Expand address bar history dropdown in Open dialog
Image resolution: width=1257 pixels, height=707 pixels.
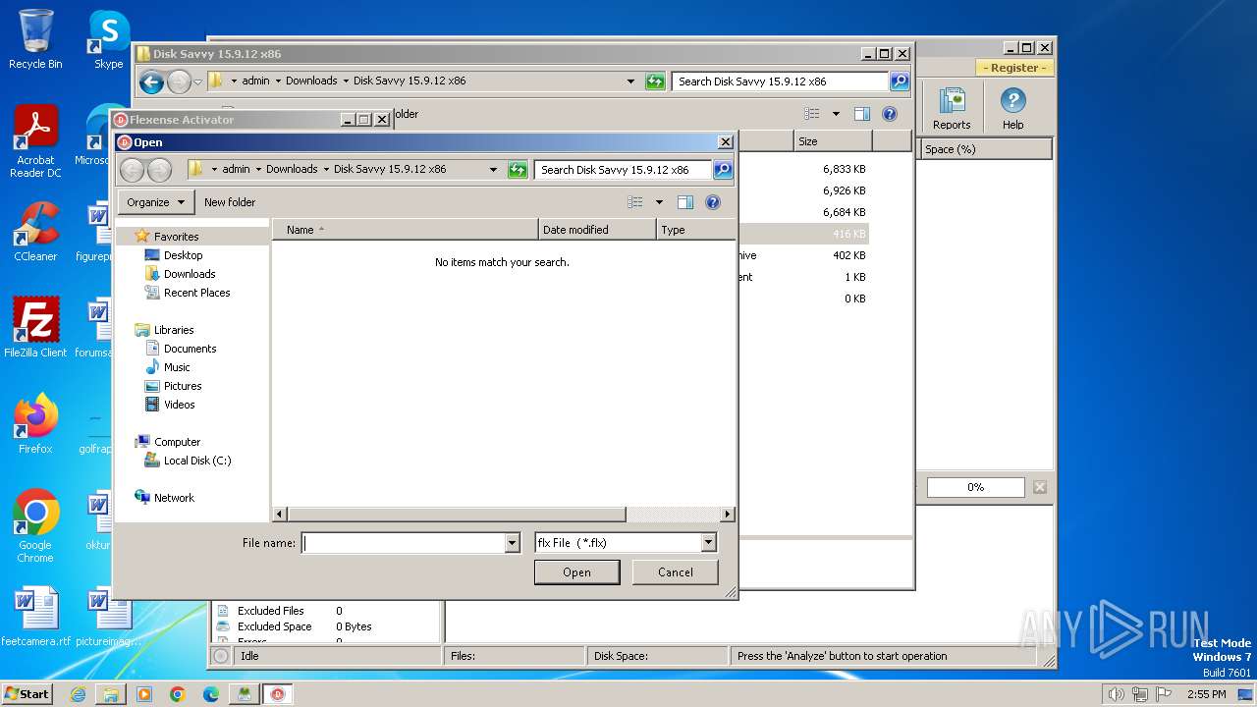click(x=493, y=170)
